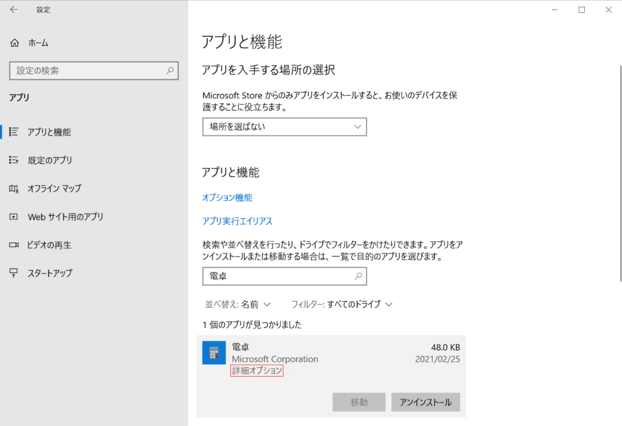Open the オプション機能 link
Viewport: 622px width, 426px height.
click(227, 198)
